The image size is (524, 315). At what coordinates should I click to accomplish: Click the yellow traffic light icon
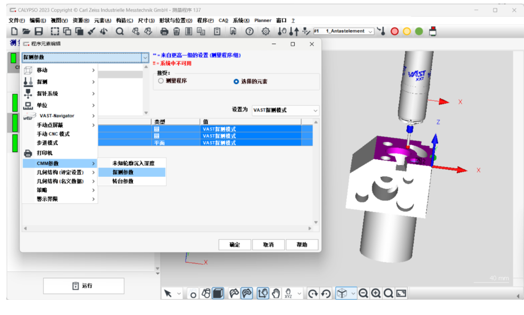406,32
